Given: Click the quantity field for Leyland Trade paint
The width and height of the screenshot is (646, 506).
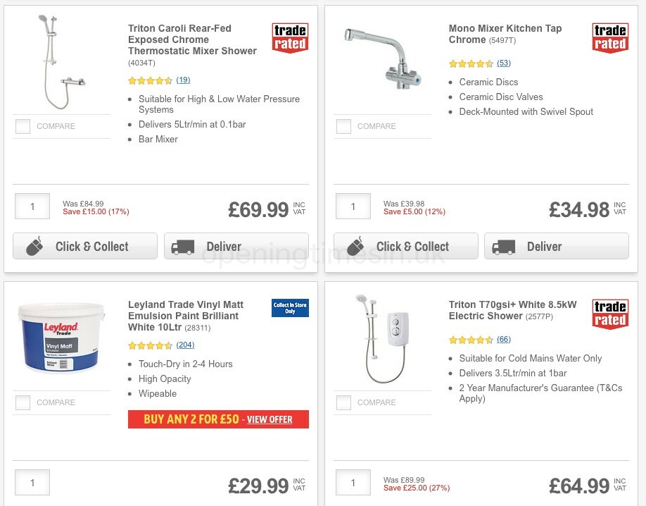Looking at the screenshot, I should (x=32, y=482).
